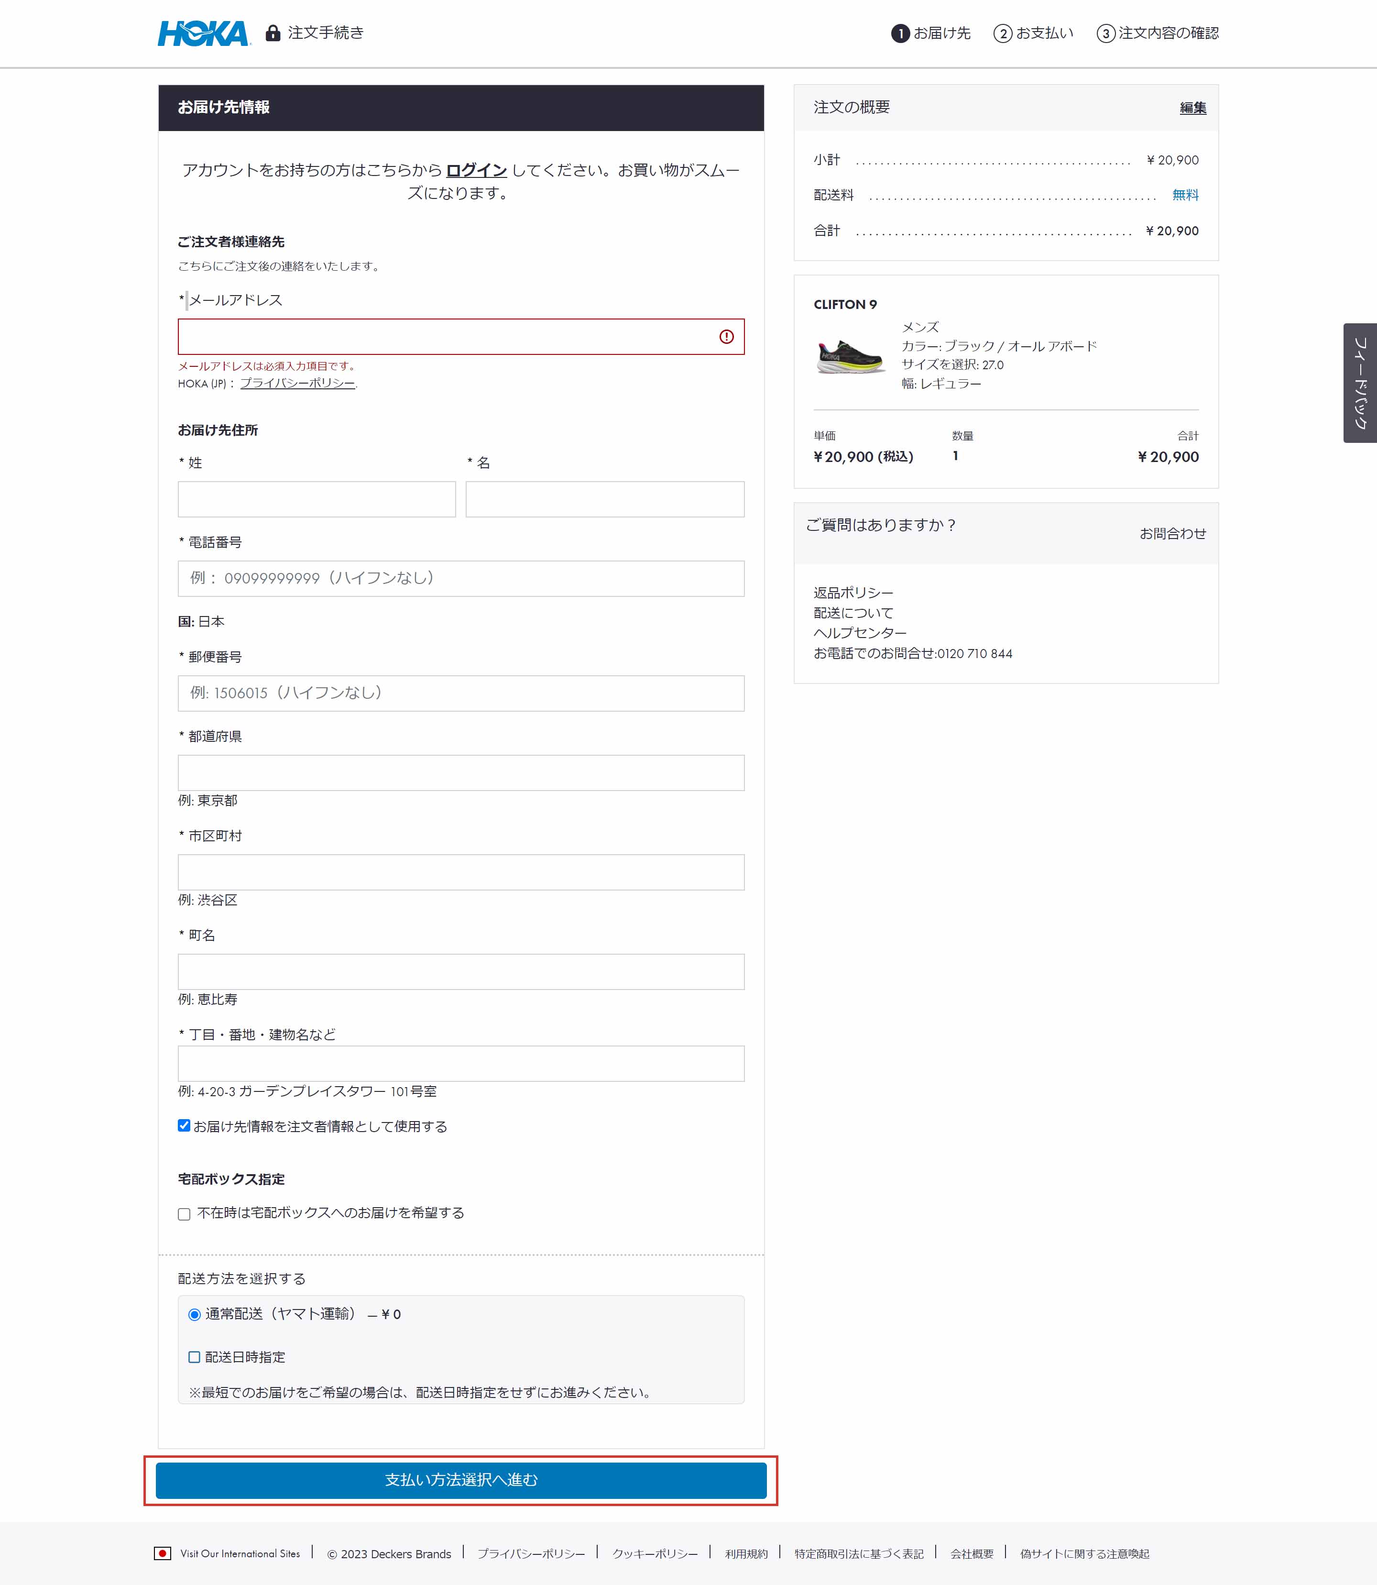The height and width of the screenshot is (1585, 1377).
Task: Select step 1 お届け先
Action: coord(930,33)
